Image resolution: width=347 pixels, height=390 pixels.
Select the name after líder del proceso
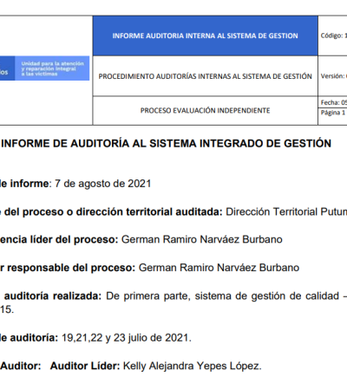pyautogui.click(x=202, y=239)
